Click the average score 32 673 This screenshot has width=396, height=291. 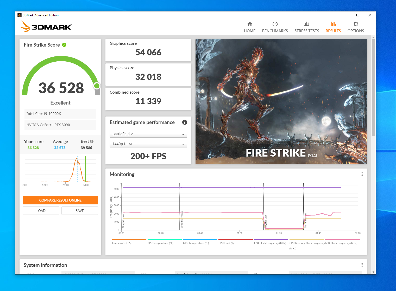click(x=60, y=148)
